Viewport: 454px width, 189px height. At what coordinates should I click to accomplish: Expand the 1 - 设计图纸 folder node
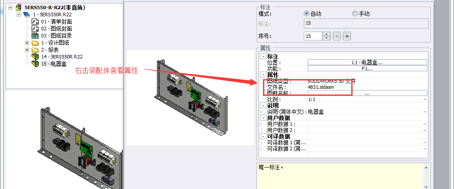point(27,43)
